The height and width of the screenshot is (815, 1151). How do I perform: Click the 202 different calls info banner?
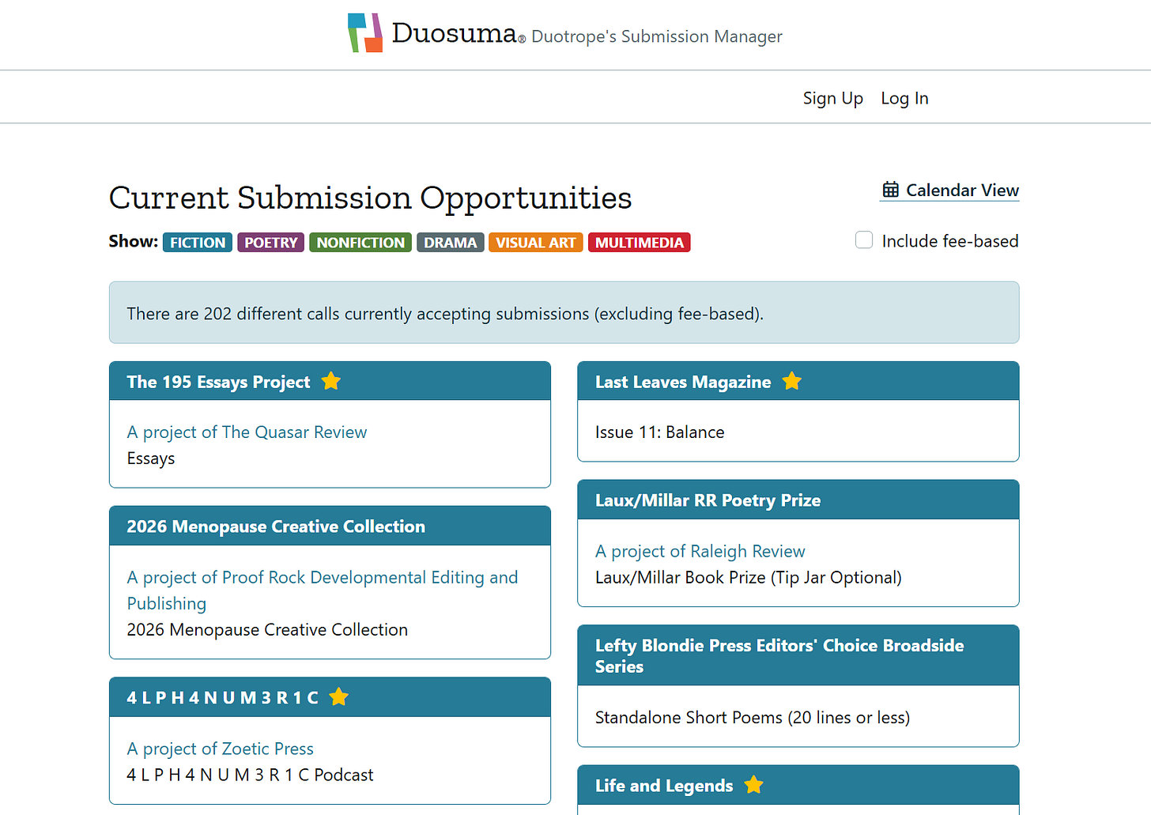pyautogui.click(x=564, y=313)
